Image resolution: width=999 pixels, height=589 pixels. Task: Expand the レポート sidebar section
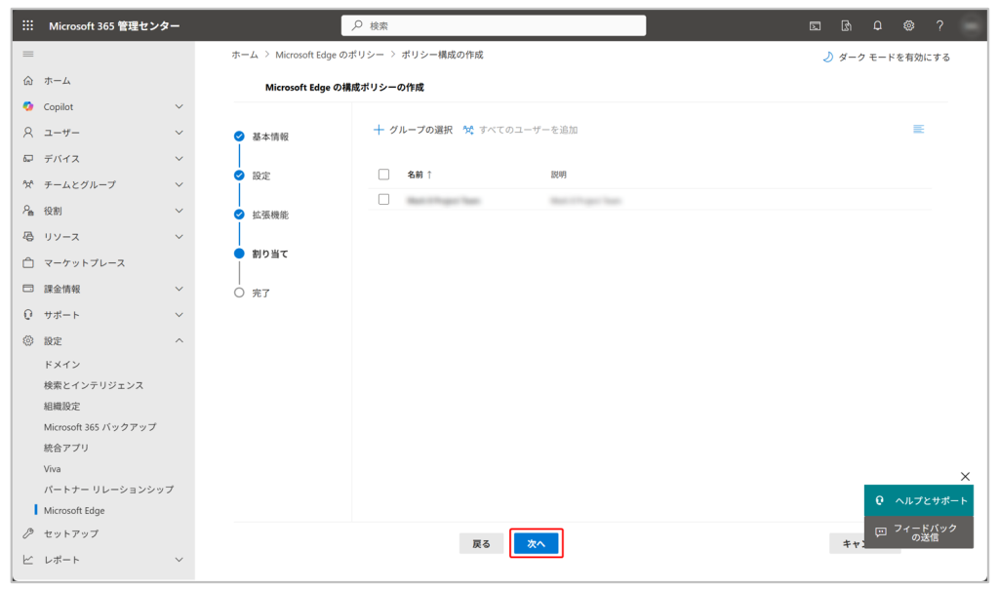pyautogui.click(x=180, y=560)
